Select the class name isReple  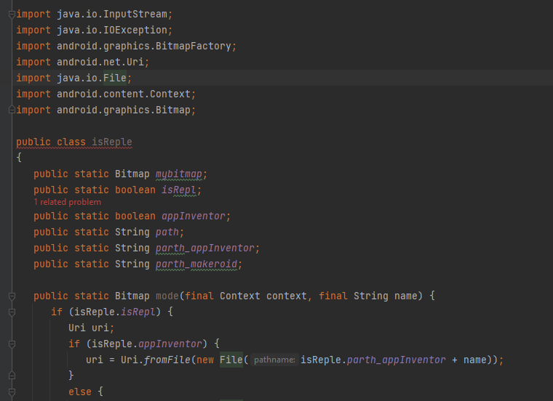click(x=112, y=142)
